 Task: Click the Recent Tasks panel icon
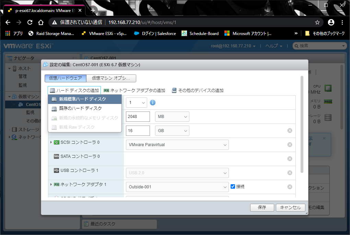pos(86,224)
